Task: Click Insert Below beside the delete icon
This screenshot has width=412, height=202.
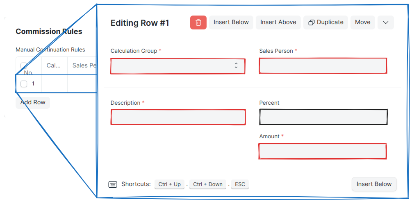Action: (x=231, y=22)
